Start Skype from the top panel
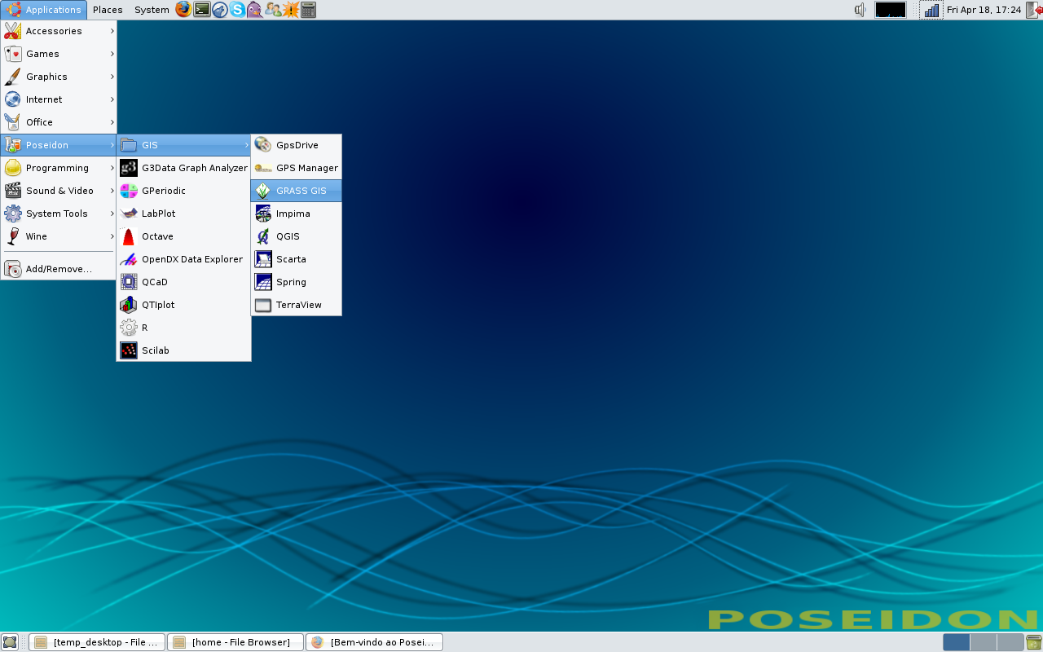 click(x=238, y=10)
